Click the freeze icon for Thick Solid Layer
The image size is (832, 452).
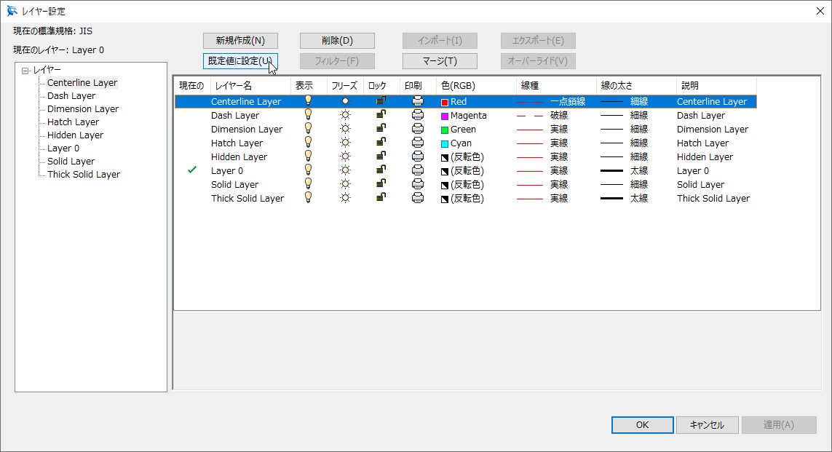click(x=345, y=198)
